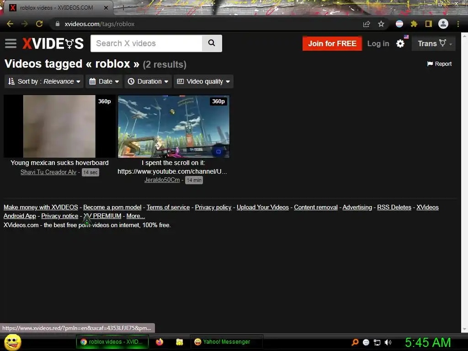The height and width of the screenshot is (351, 468).
Task: Expand the More... footer link
Action: [135, 216]
